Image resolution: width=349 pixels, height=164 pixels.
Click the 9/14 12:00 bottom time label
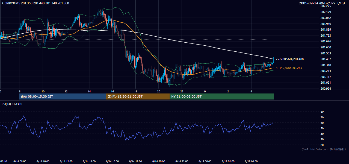[x=66, y=162]
